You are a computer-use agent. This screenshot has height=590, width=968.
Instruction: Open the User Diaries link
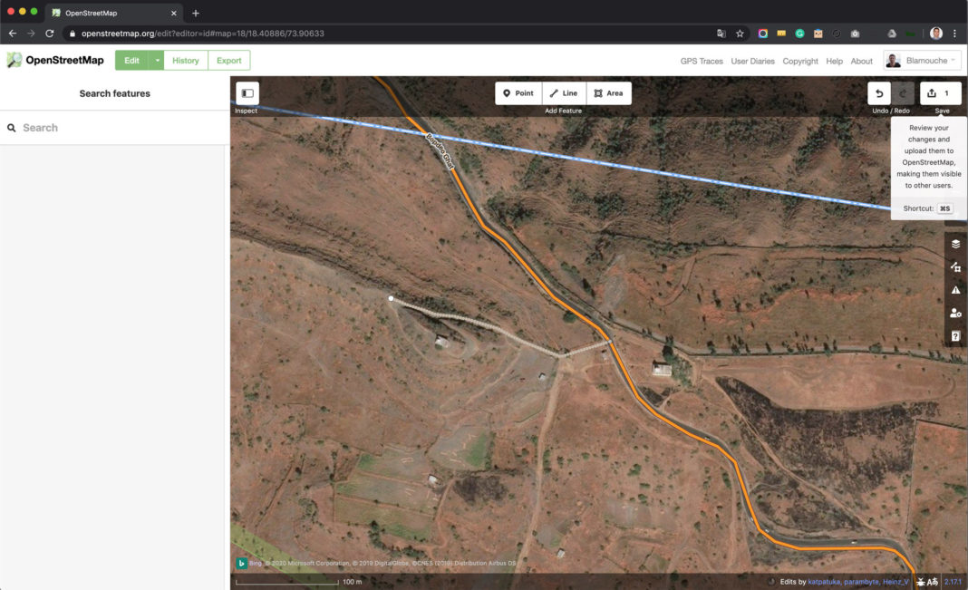pyautogui.click(x=753, y=62)
